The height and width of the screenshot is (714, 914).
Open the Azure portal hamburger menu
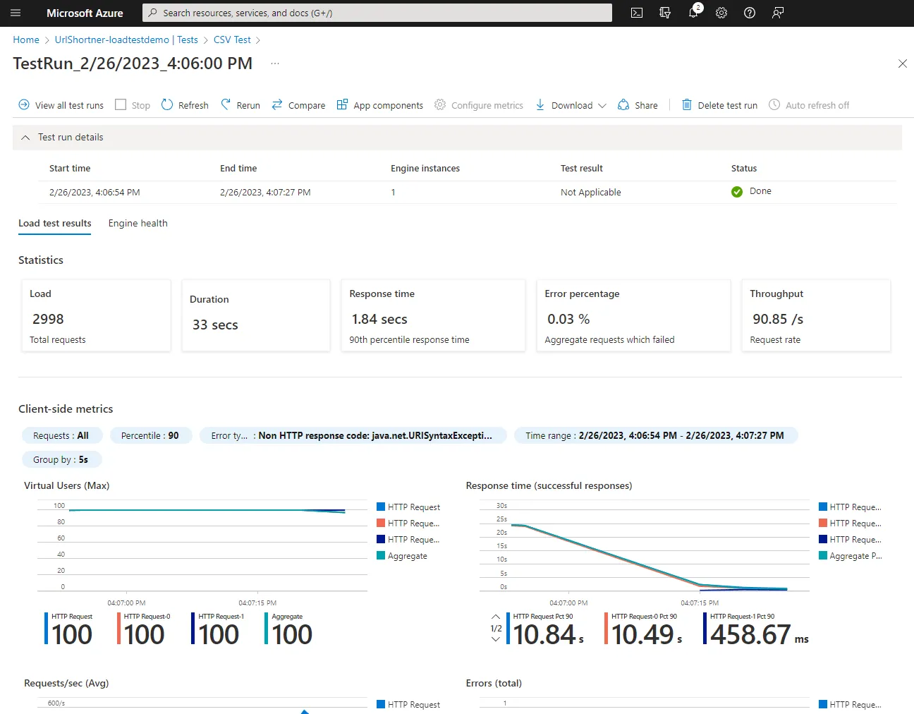(16, 13)
